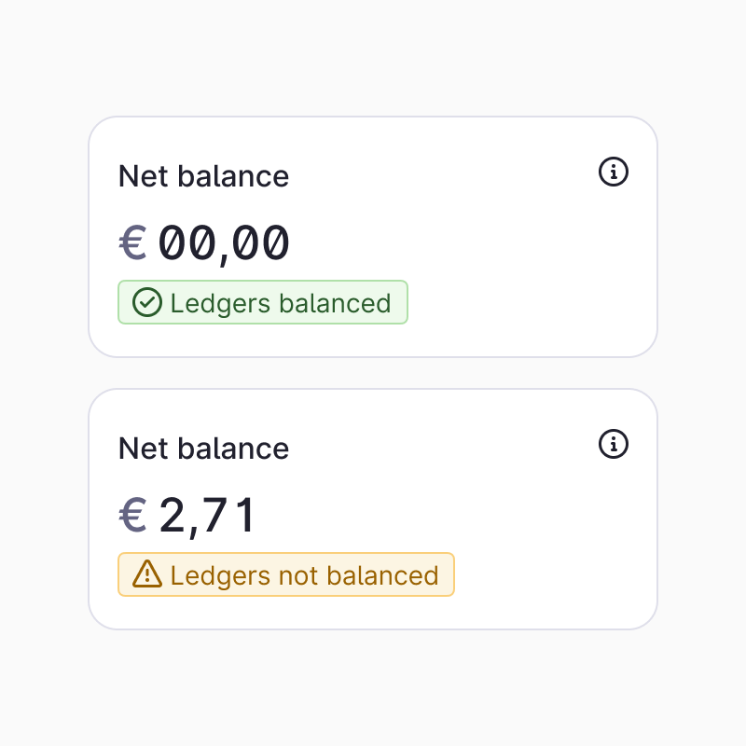The image size is (746, 746).
Task: Click the alert icon inside the not balanced badge
Action: coord(147,574)
